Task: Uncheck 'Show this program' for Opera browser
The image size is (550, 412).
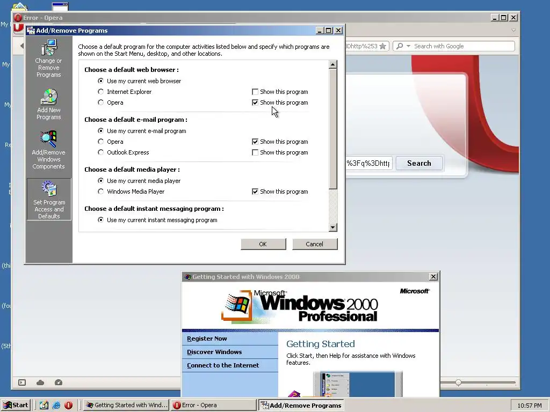Action: 255,102
